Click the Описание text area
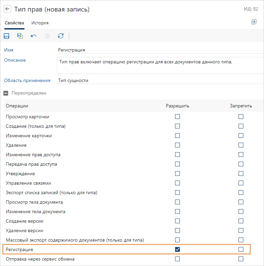 [159, 65]
